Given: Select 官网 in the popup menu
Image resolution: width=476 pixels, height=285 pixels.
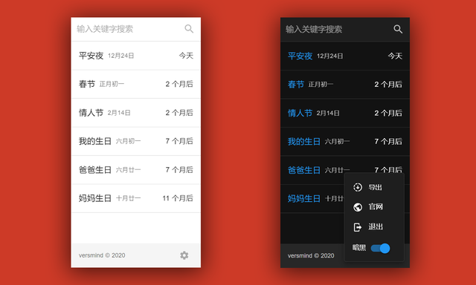Looking at the screenshot, I should [x=376, y=207].
